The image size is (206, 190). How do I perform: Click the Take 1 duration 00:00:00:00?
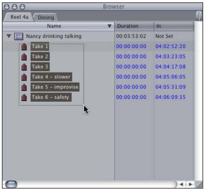(x=131, y=46)
